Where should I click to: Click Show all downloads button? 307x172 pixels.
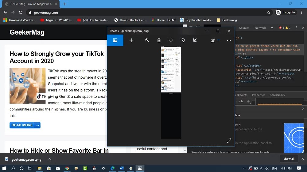coord(289,159)
